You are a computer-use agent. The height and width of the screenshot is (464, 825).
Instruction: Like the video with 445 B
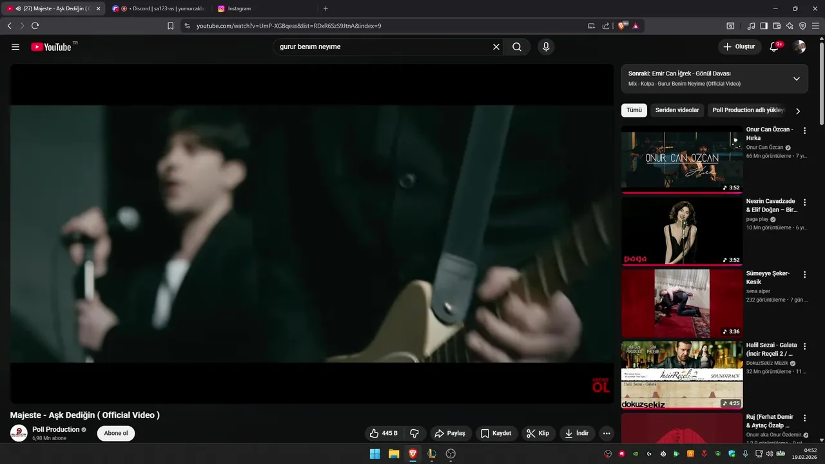pos(384,433)
